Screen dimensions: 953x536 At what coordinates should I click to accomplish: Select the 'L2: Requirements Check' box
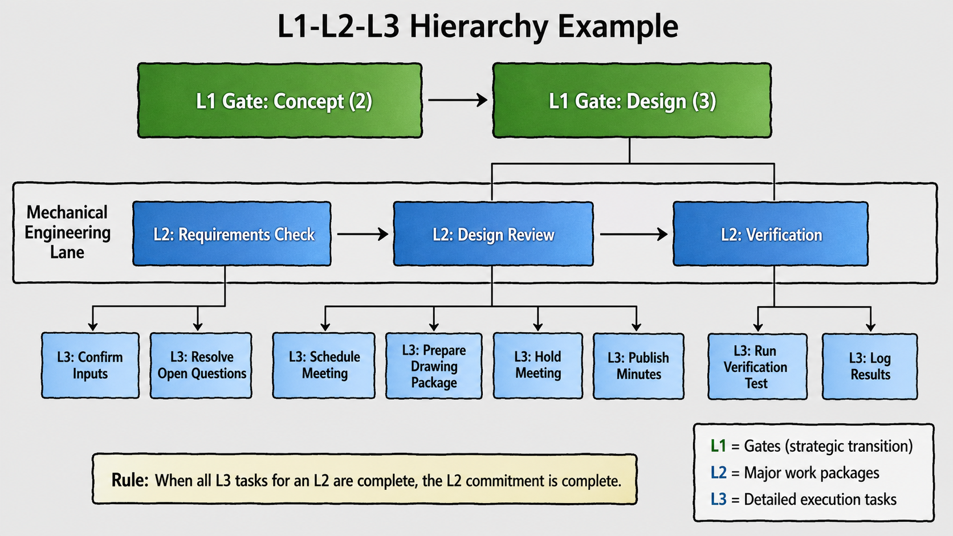[232, 234]
